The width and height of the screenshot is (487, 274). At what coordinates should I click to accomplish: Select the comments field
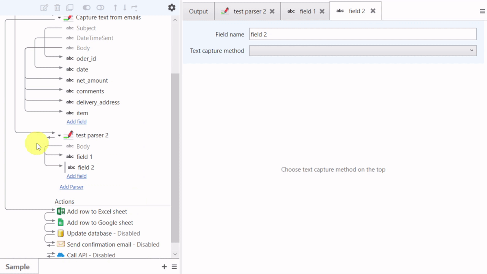pyautogui.click(x=90, y=91)
